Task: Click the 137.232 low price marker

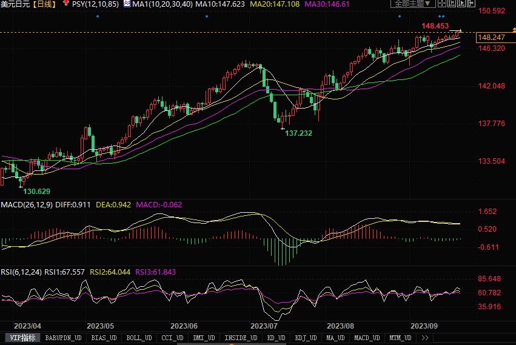Action: point(298,133)
